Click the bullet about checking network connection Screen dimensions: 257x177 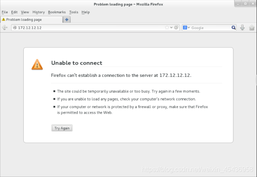click(126, 99)
